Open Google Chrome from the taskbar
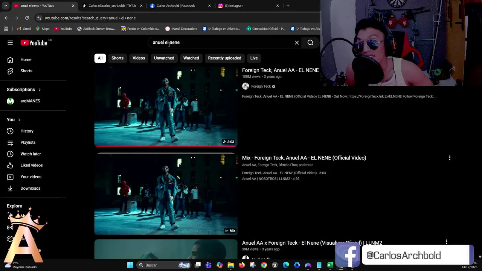 click(x=264, y=265)
